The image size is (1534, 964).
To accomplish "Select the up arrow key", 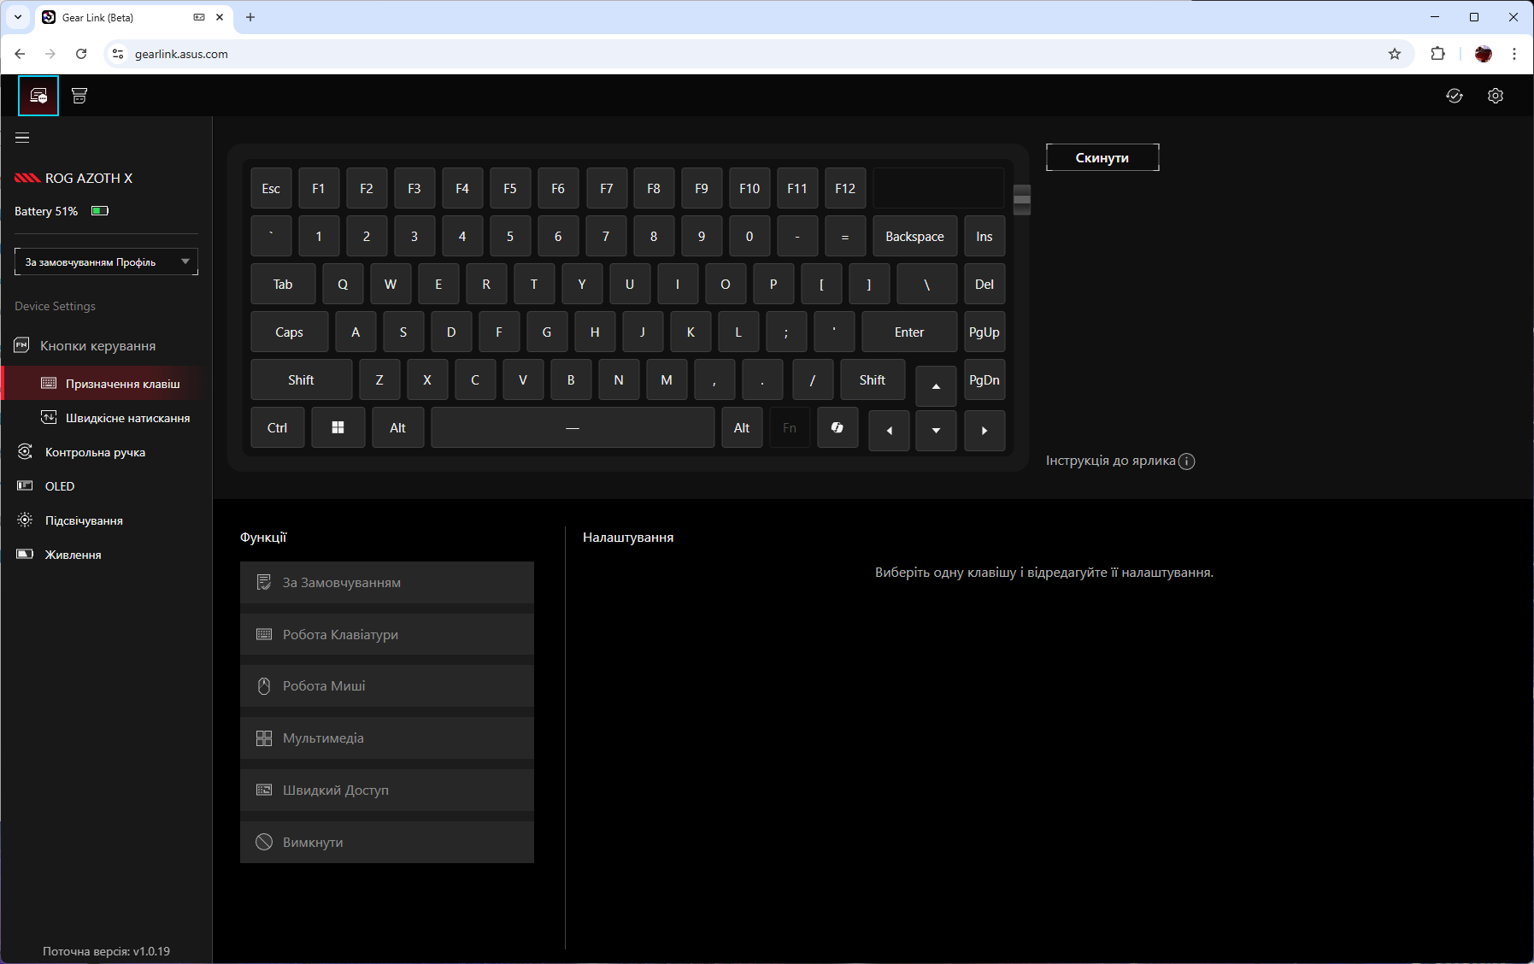I will click(937, 386).
